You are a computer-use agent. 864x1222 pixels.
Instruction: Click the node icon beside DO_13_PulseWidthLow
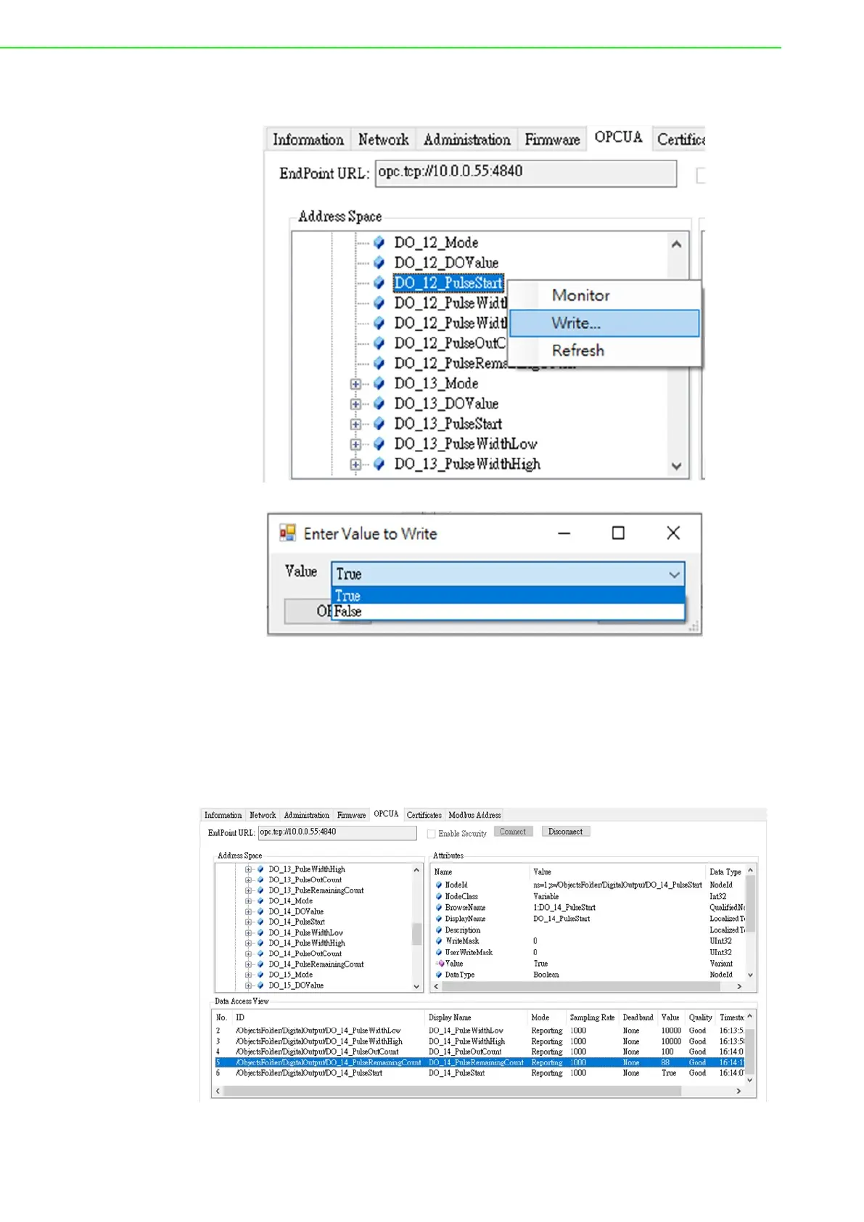pos(379,444)
